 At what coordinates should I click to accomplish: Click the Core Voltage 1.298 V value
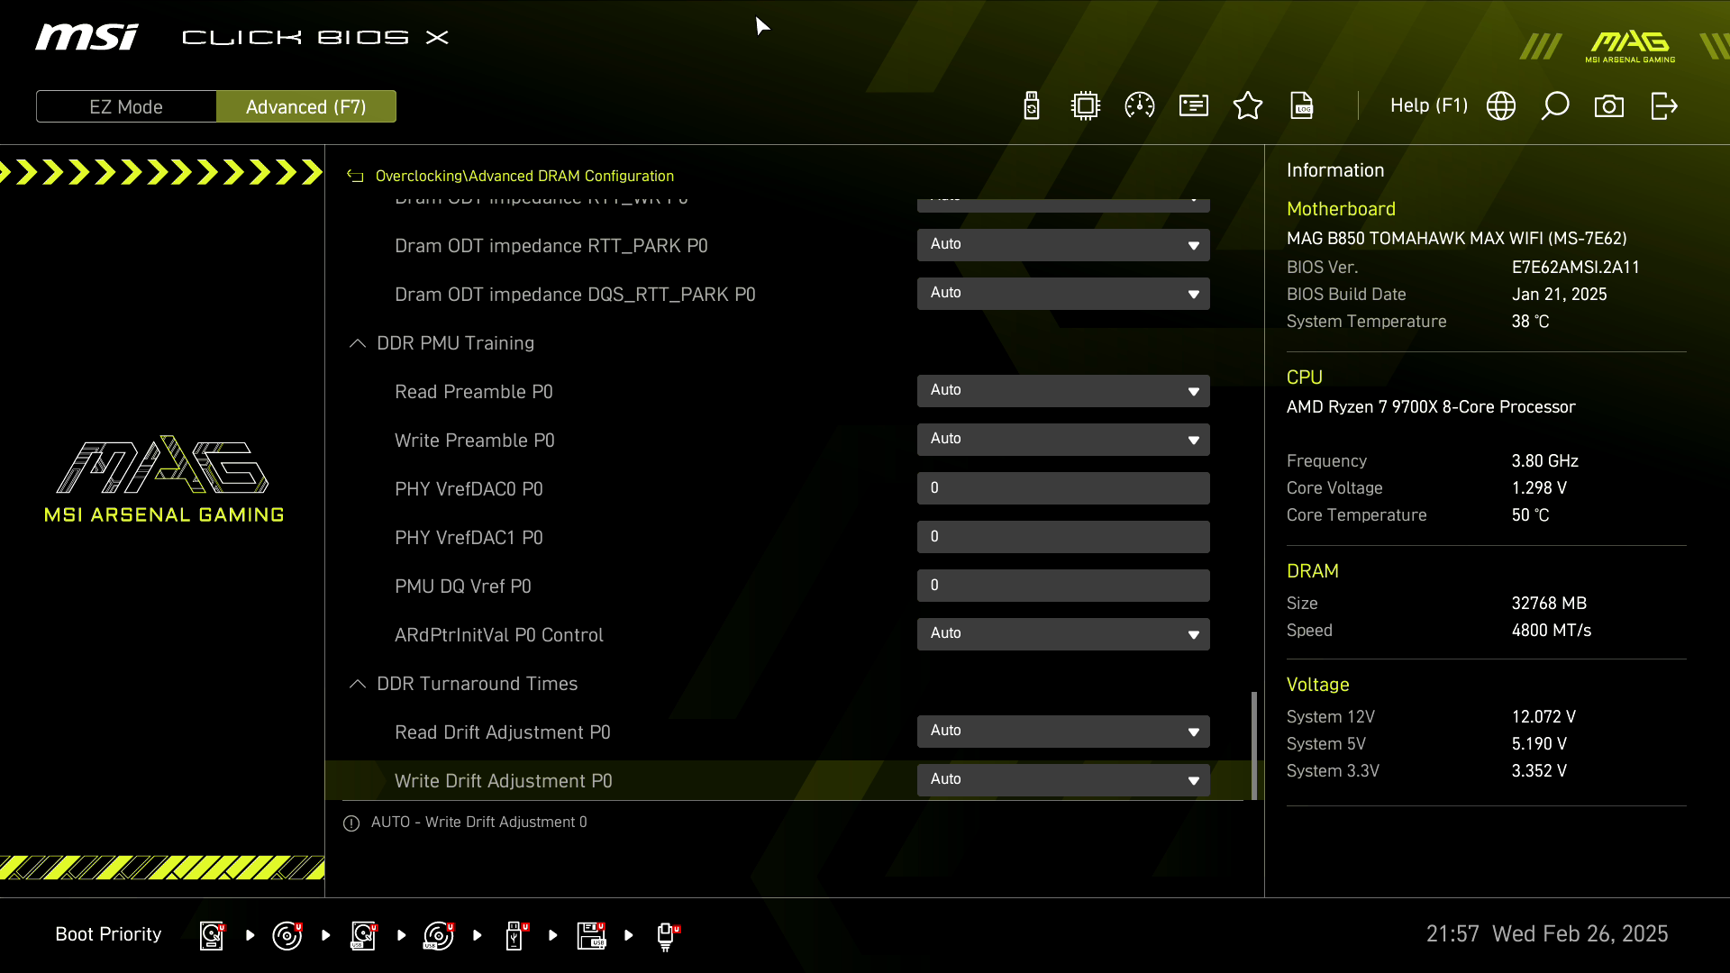tap(1539, 488)
